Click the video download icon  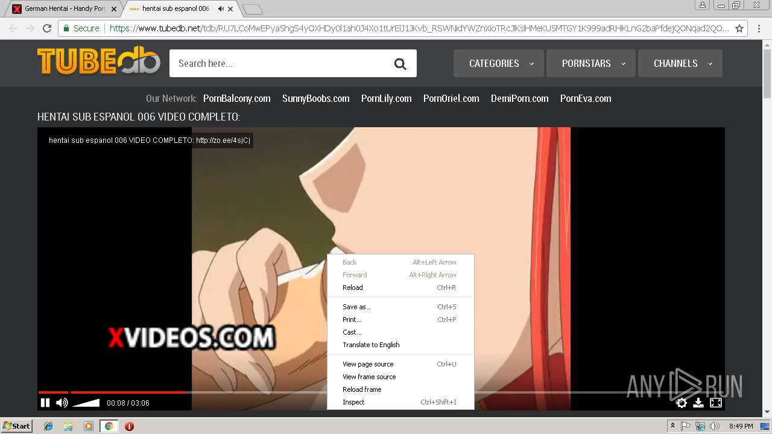(x=698, y=403)
